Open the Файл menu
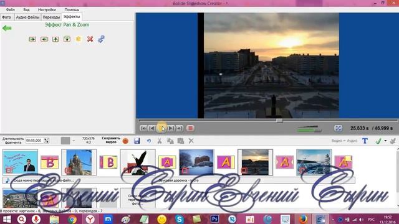Image resolution: width=399 pixels, height=224 pixels. click(11, 9)
